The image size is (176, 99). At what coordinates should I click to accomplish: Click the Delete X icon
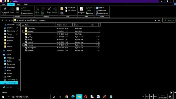(49, 9)
